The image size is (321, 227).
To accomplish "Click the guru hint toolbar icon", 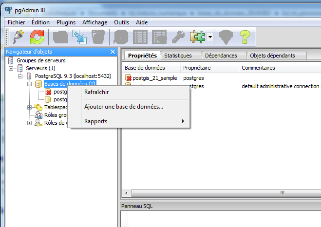I will (x=225, y=37).
